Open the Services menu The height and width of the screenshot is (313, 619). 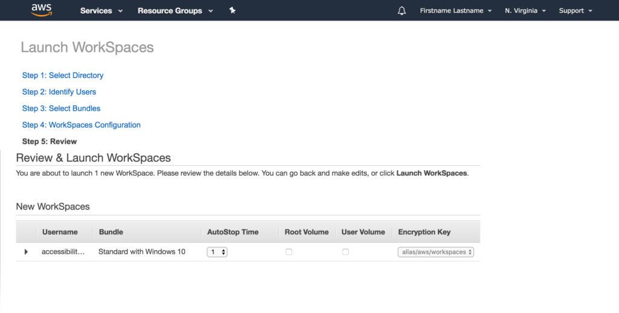102,11
